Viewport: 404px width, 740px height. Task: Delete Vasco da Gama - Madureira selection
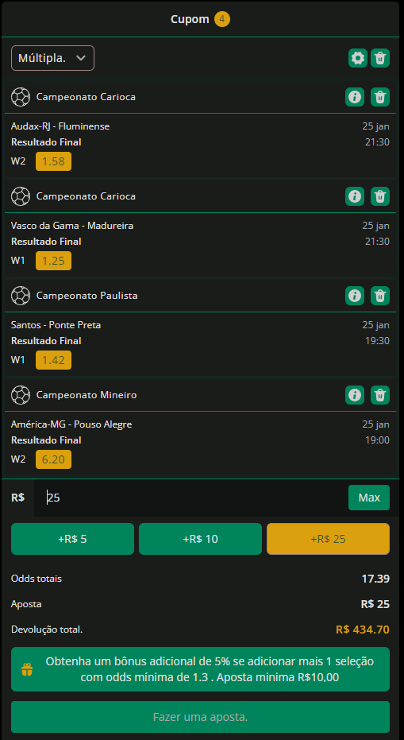tap(380, 196)
